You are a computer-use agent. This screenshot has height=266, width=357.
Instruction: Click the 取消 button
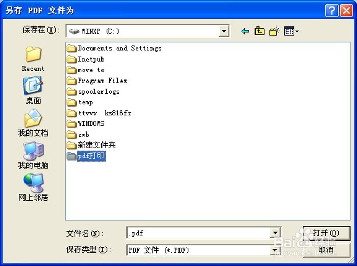pos(326,250)
